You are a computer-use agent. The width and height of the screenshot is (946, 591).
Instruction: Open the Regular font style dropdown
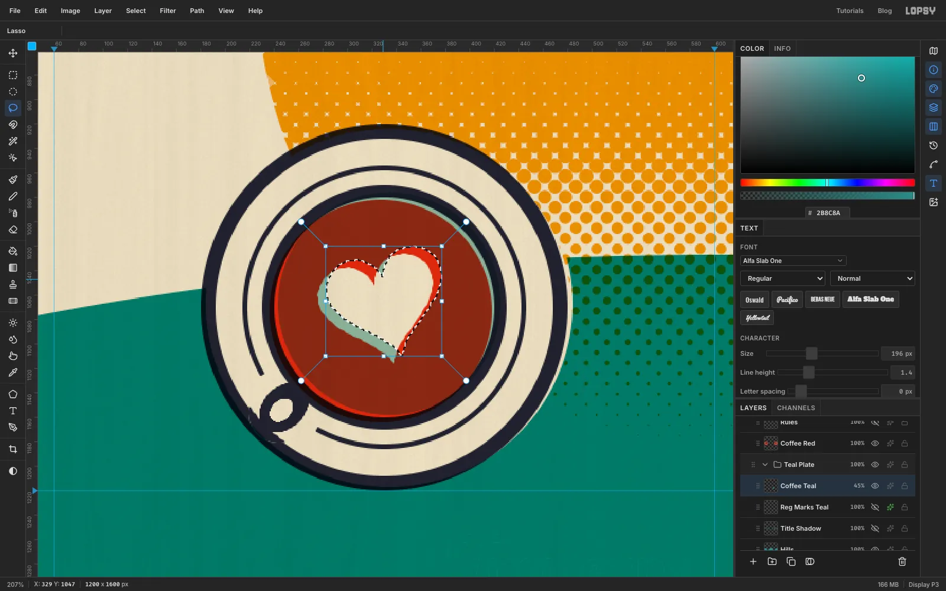[x=783, y=278]
